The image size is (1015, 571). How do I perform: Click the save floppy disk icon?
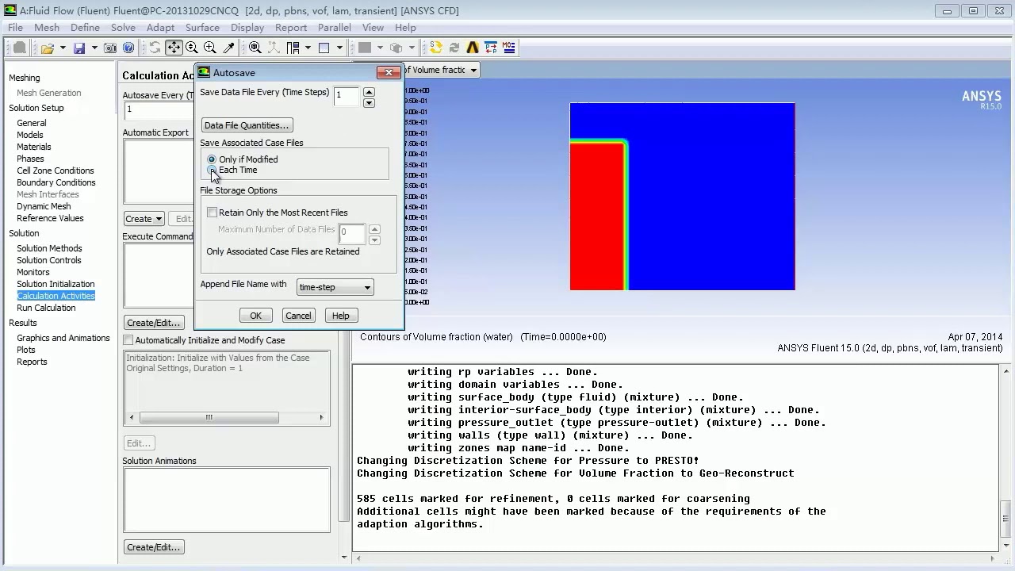79,48
